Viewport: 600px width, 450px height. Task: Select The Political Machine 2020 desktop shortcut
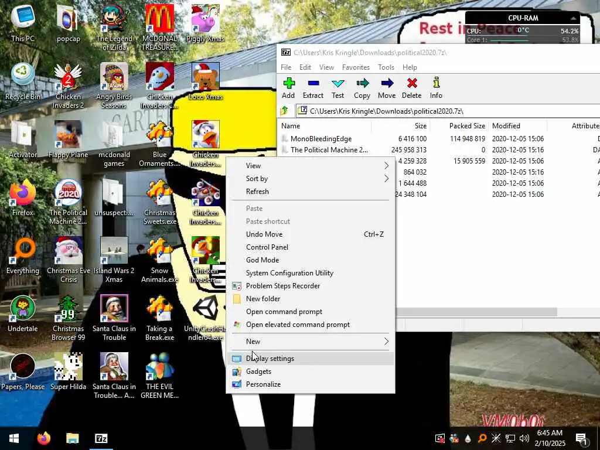click(68, 202)
